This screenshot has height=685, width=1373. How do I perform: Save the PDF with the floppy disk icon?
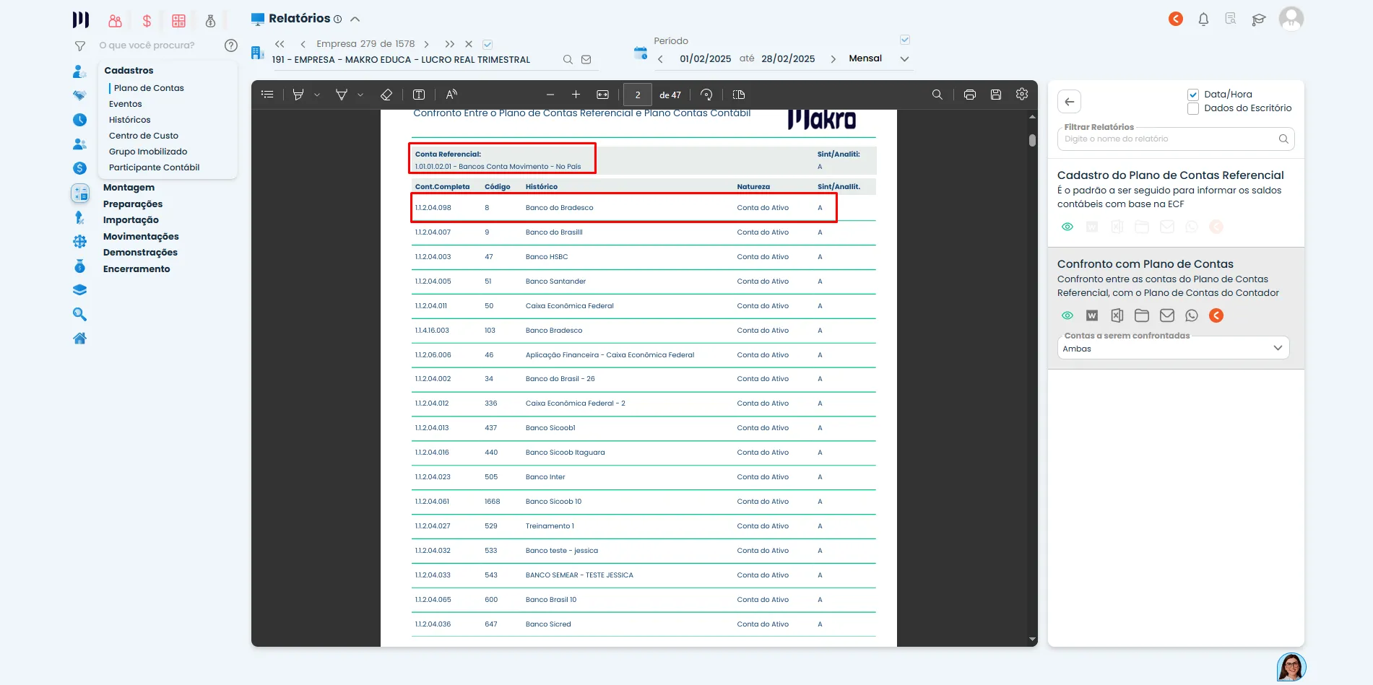tap(996, 95)
